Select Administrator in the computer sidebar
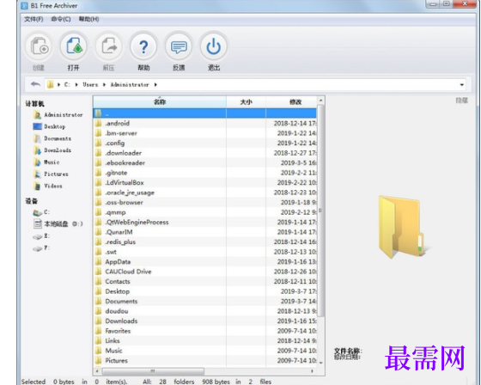This screenshot has height=385, width=481. (58, 115)
